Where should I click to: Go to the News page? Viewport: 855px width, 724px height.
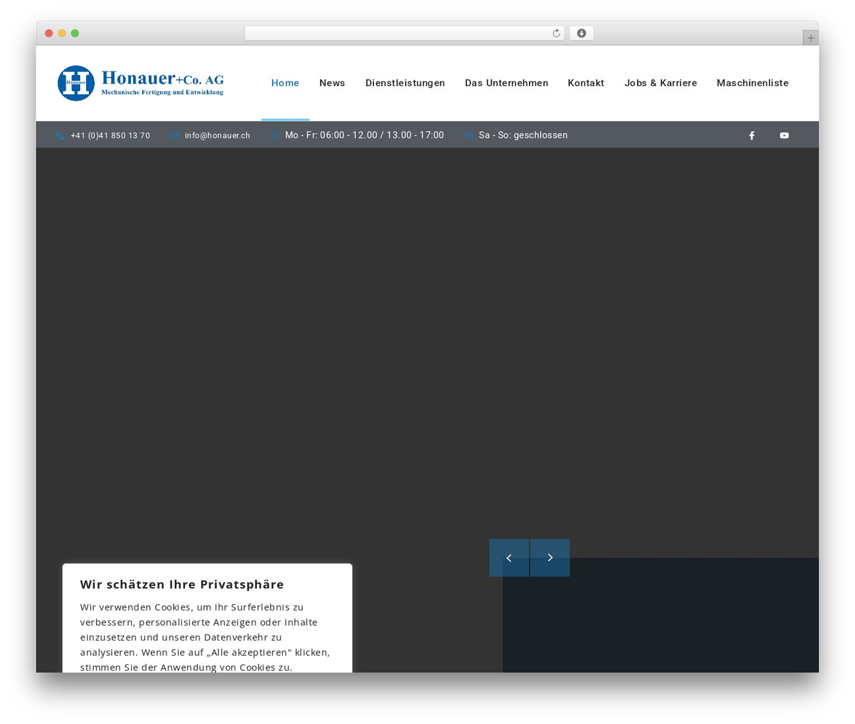332,83
